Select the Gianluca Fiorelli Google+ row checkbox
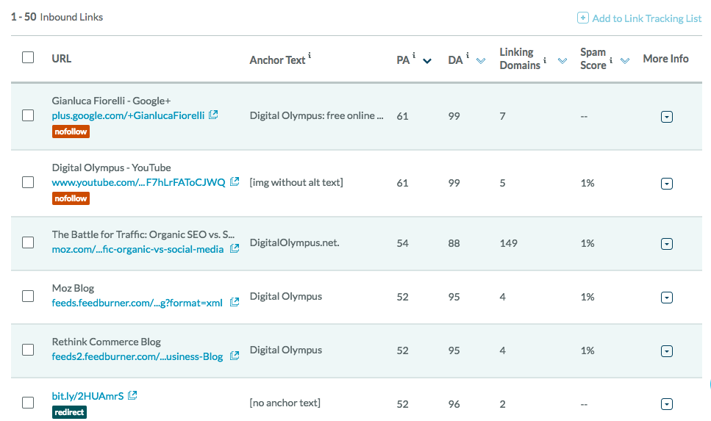Screen dimensions: 711x421 point(28,115)
